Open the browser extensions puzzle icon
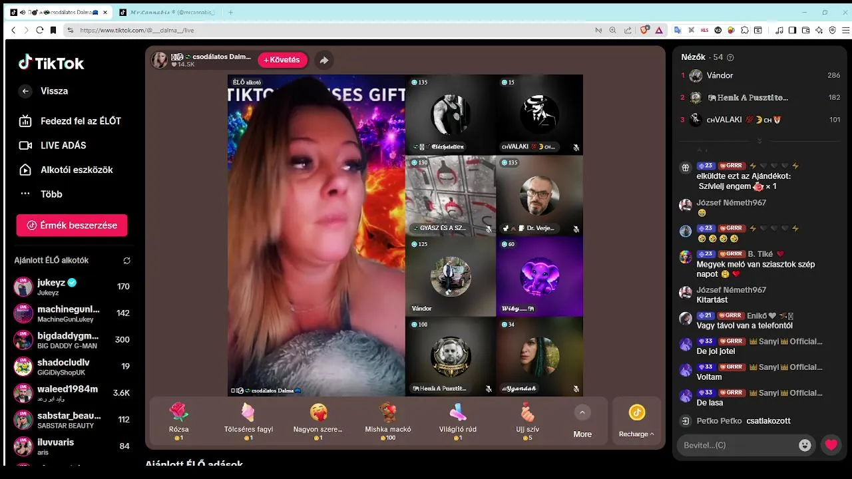This screenshot has width=852, height=479. coord(744,30)
